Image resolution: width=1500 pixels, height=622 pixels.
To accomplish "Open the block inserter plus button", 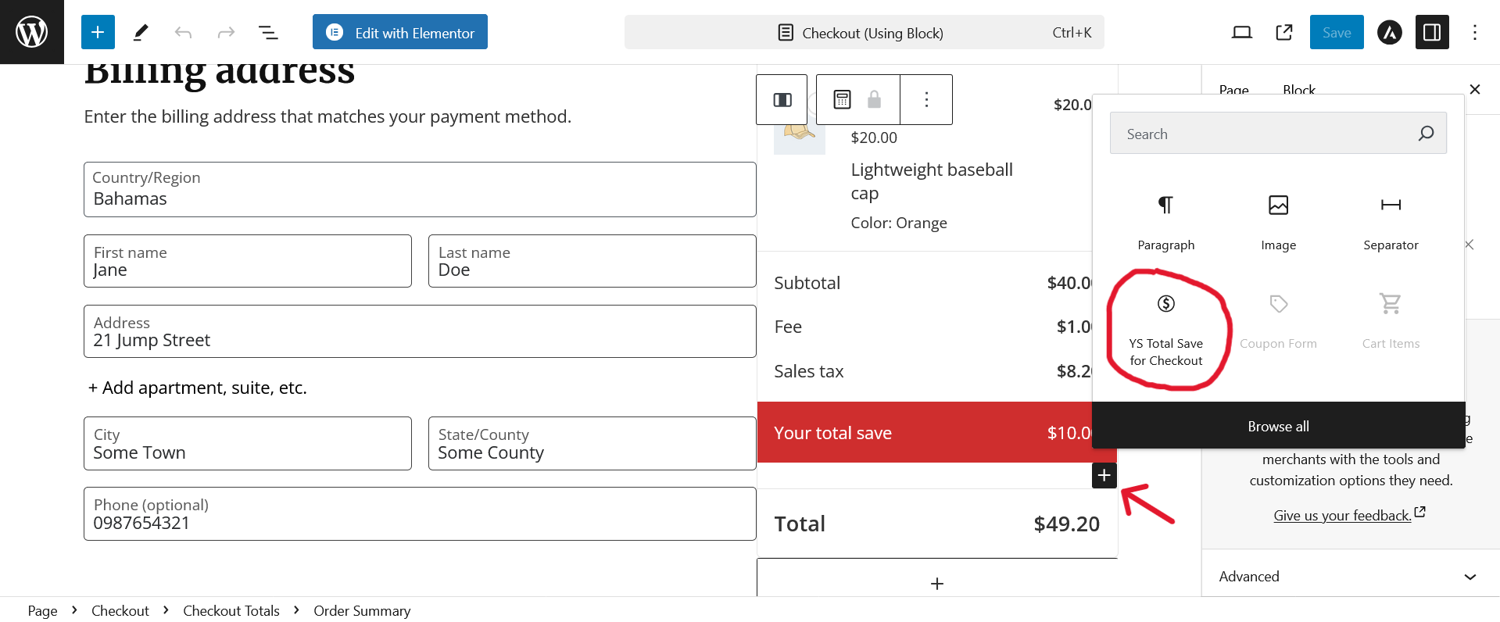I will (x=98, y=32).
